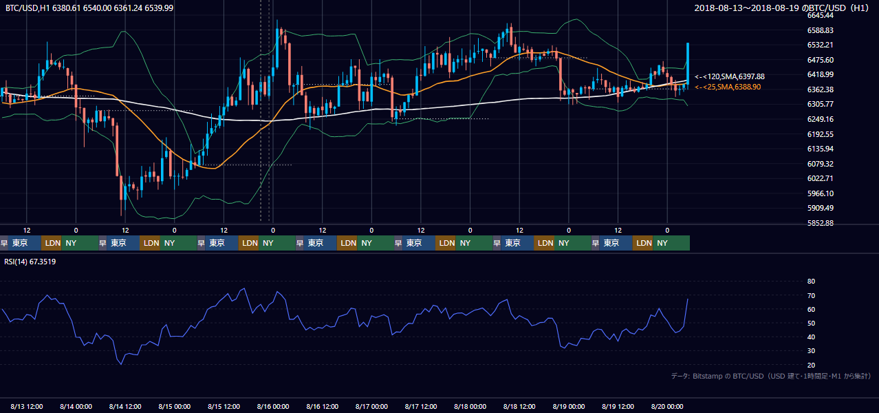Select the 8/14 12:00 date label
Viewport: 879px width, 413px height.
point(125,407)
